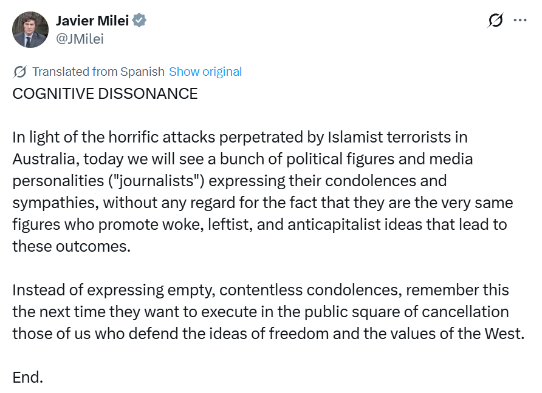Click the final "End." line

click(28, 377)
